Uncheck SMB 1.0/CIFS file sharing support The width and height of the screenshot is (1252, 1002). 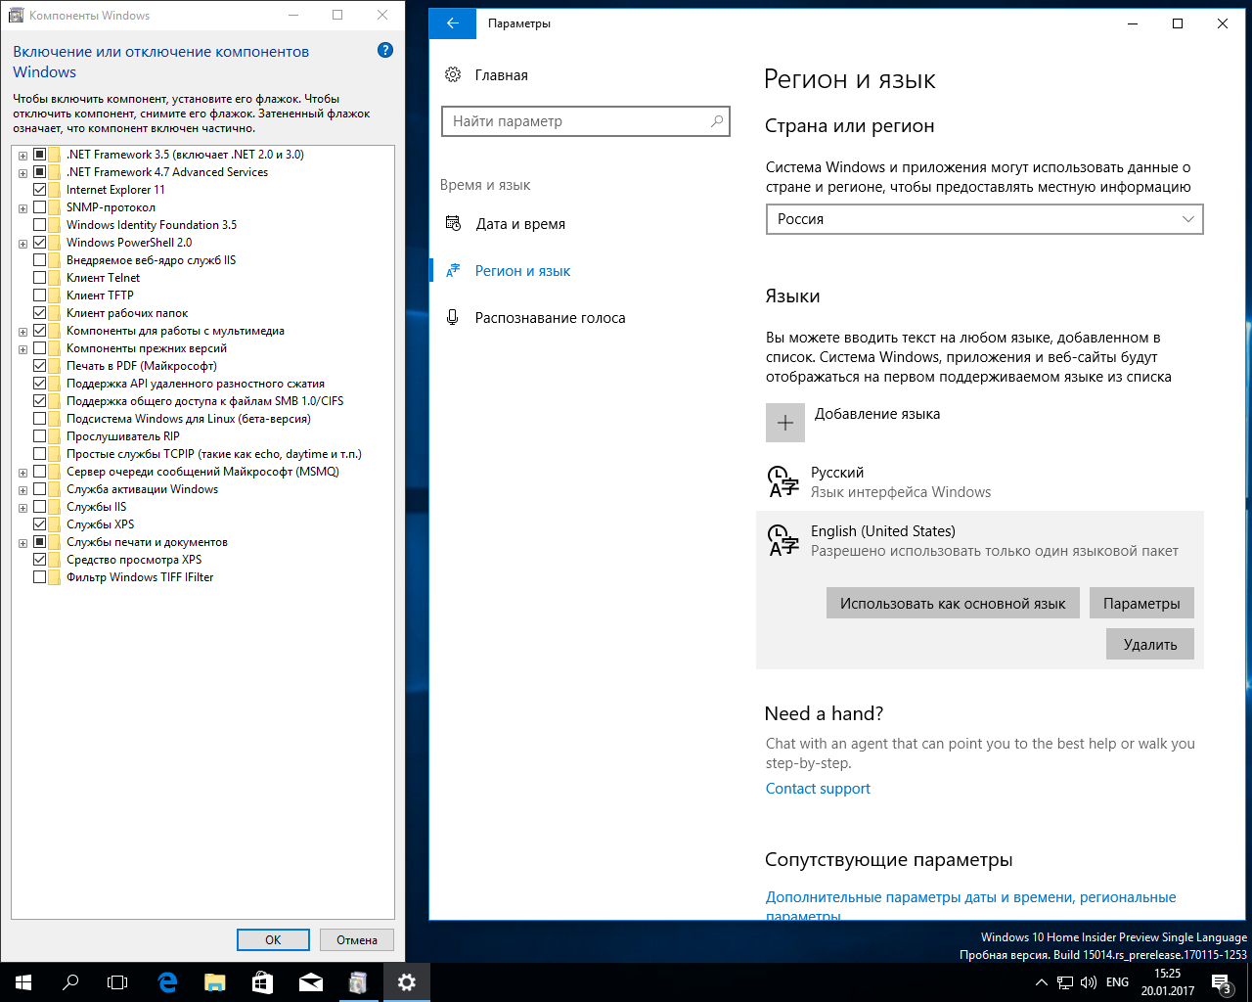click(x=40, y=401)
